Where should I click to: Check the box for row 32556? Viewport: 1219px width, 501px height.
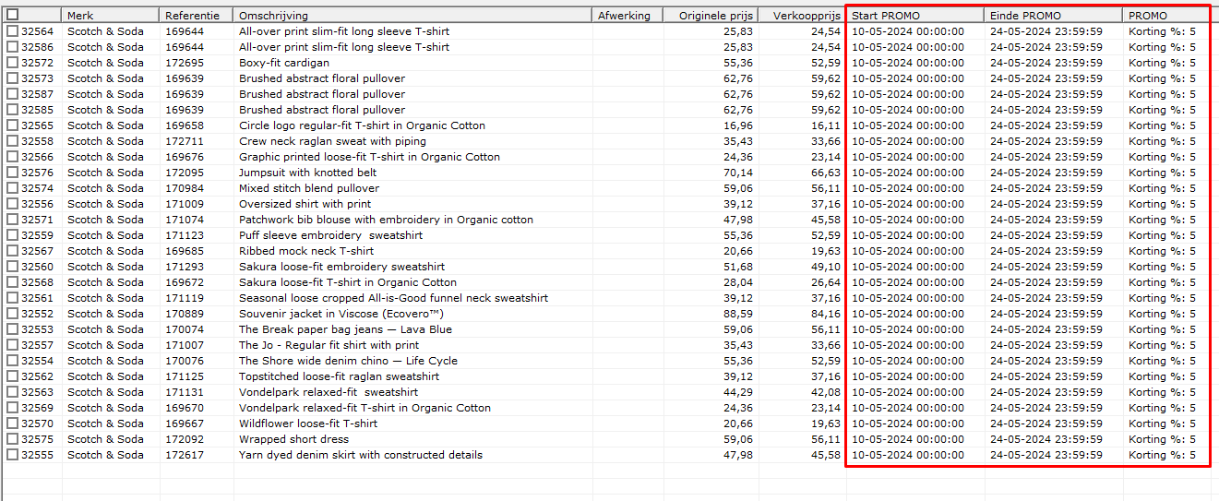point(12,204)
